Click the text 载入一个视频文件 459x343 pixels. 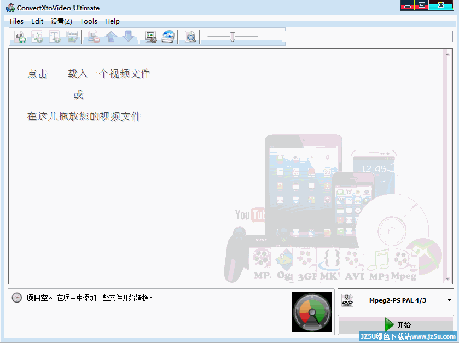pyautogui.click(x=109, y=73)
